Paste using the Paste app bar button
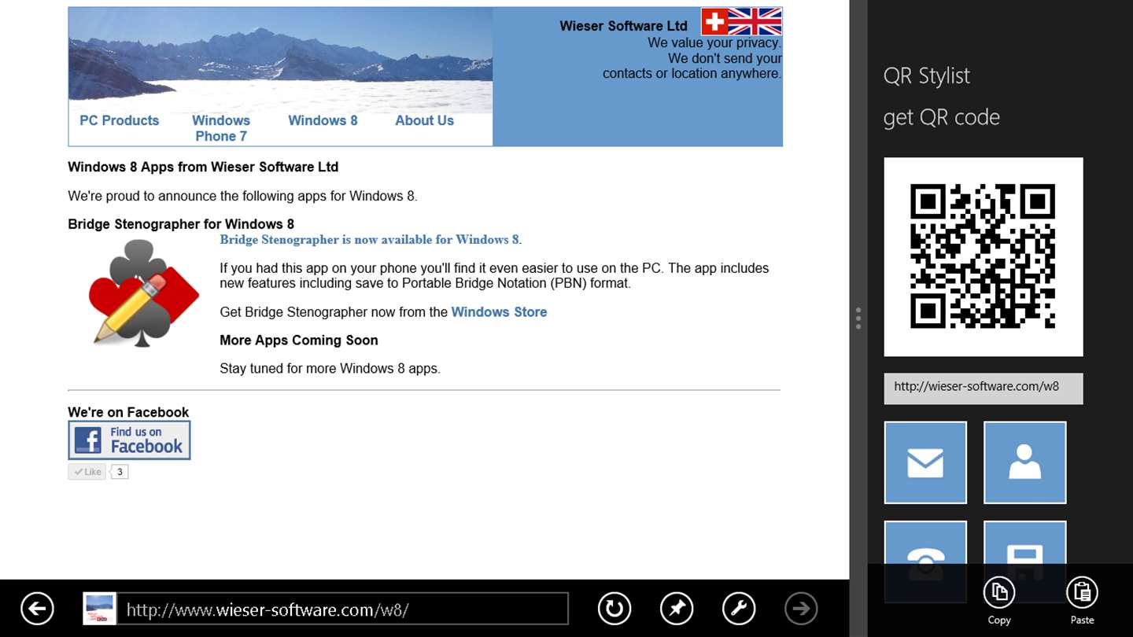 click(1083, 602)
